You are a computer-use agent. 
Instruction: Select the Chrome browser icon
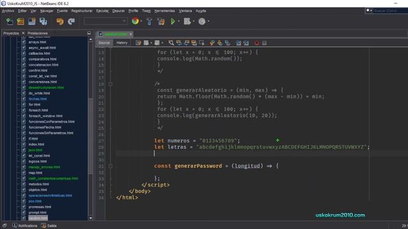pos(135,21)
